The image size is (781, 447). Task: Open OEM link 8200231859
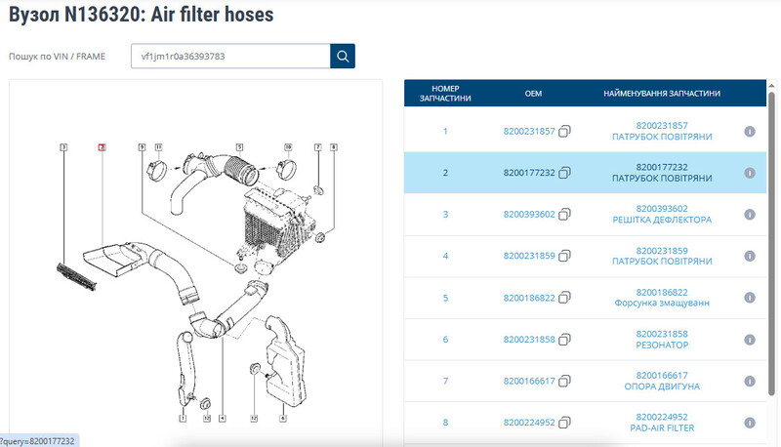pyautogui.click(x=528, y=256)
